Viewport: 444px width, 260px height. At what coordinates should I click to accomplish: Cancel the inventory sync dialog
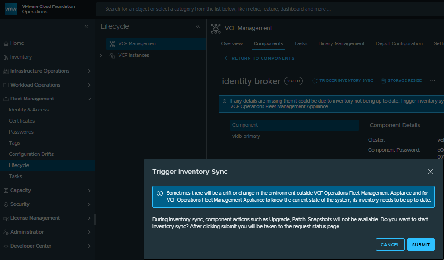(390, 244)
